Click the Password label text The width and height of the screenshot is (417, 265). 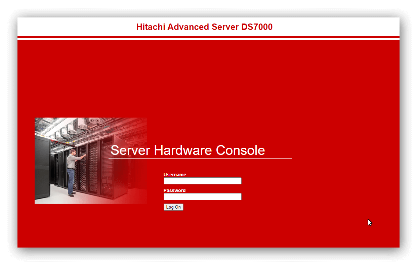tap(174, 190)
